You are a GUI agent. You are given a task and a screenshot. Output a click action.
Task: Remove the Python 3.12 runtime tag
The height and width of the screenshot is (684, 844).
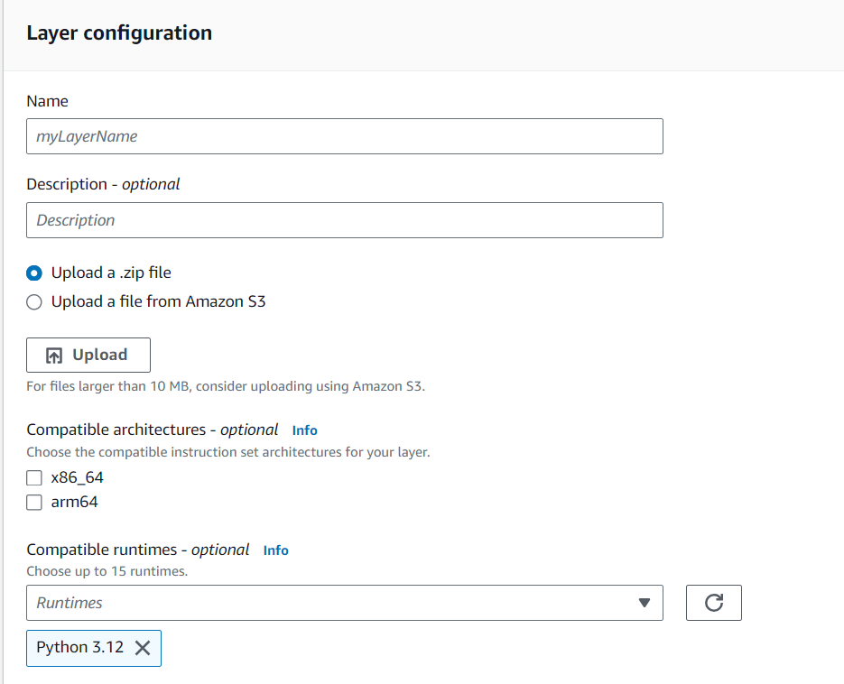tap(143, 648)
